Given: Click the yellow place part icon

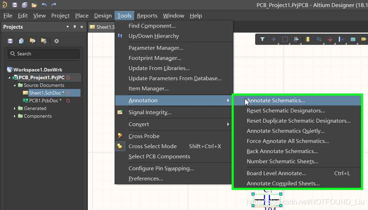Looking at the screenshot, I should [307, 39].
